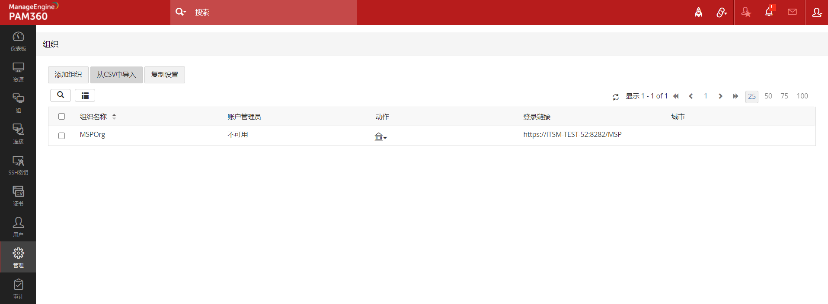Open the 证书 certificates sidebar item

(x=18, y=196)
